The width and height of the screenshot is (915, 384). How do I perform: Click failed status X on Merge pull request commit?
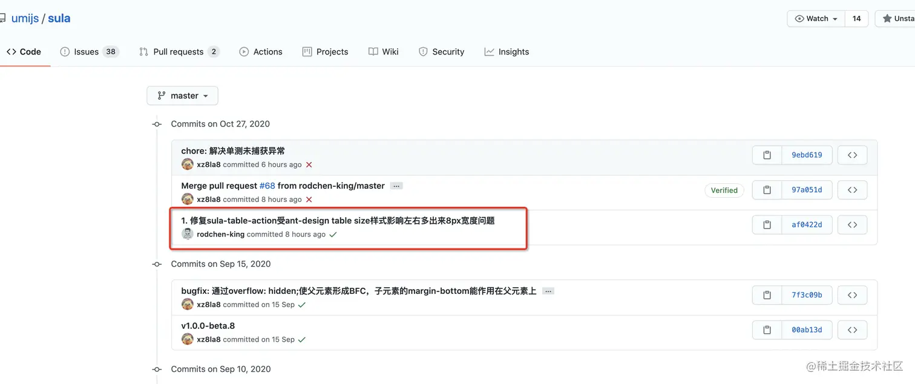(309, 200)
